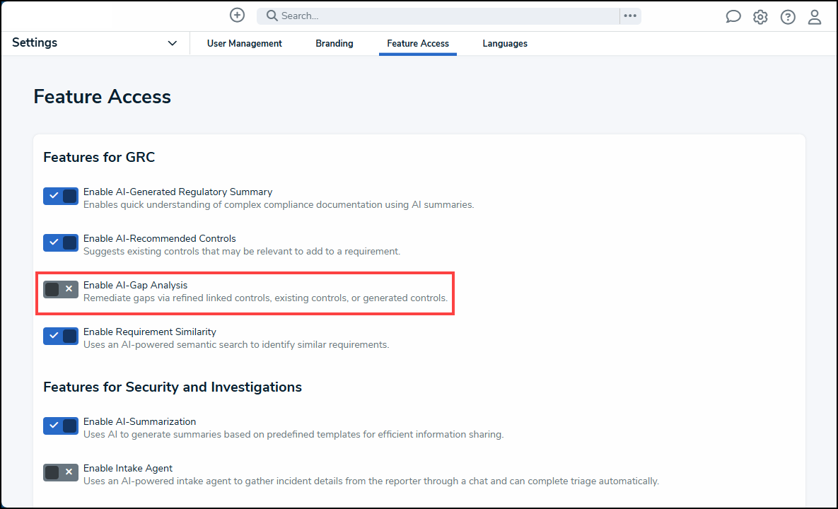This screenshot has height=509, width=838.
Task: Expand the Settings dropdown chevron
Action: tap(172, 43)
